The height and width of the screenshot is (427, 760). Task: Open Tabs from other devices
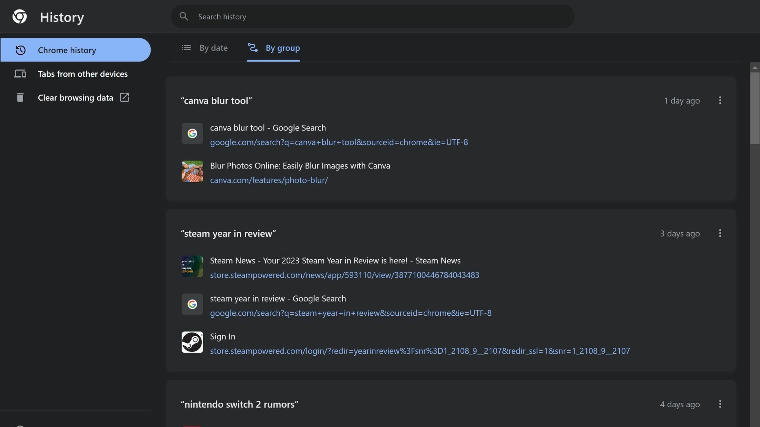tap(83, 74)
